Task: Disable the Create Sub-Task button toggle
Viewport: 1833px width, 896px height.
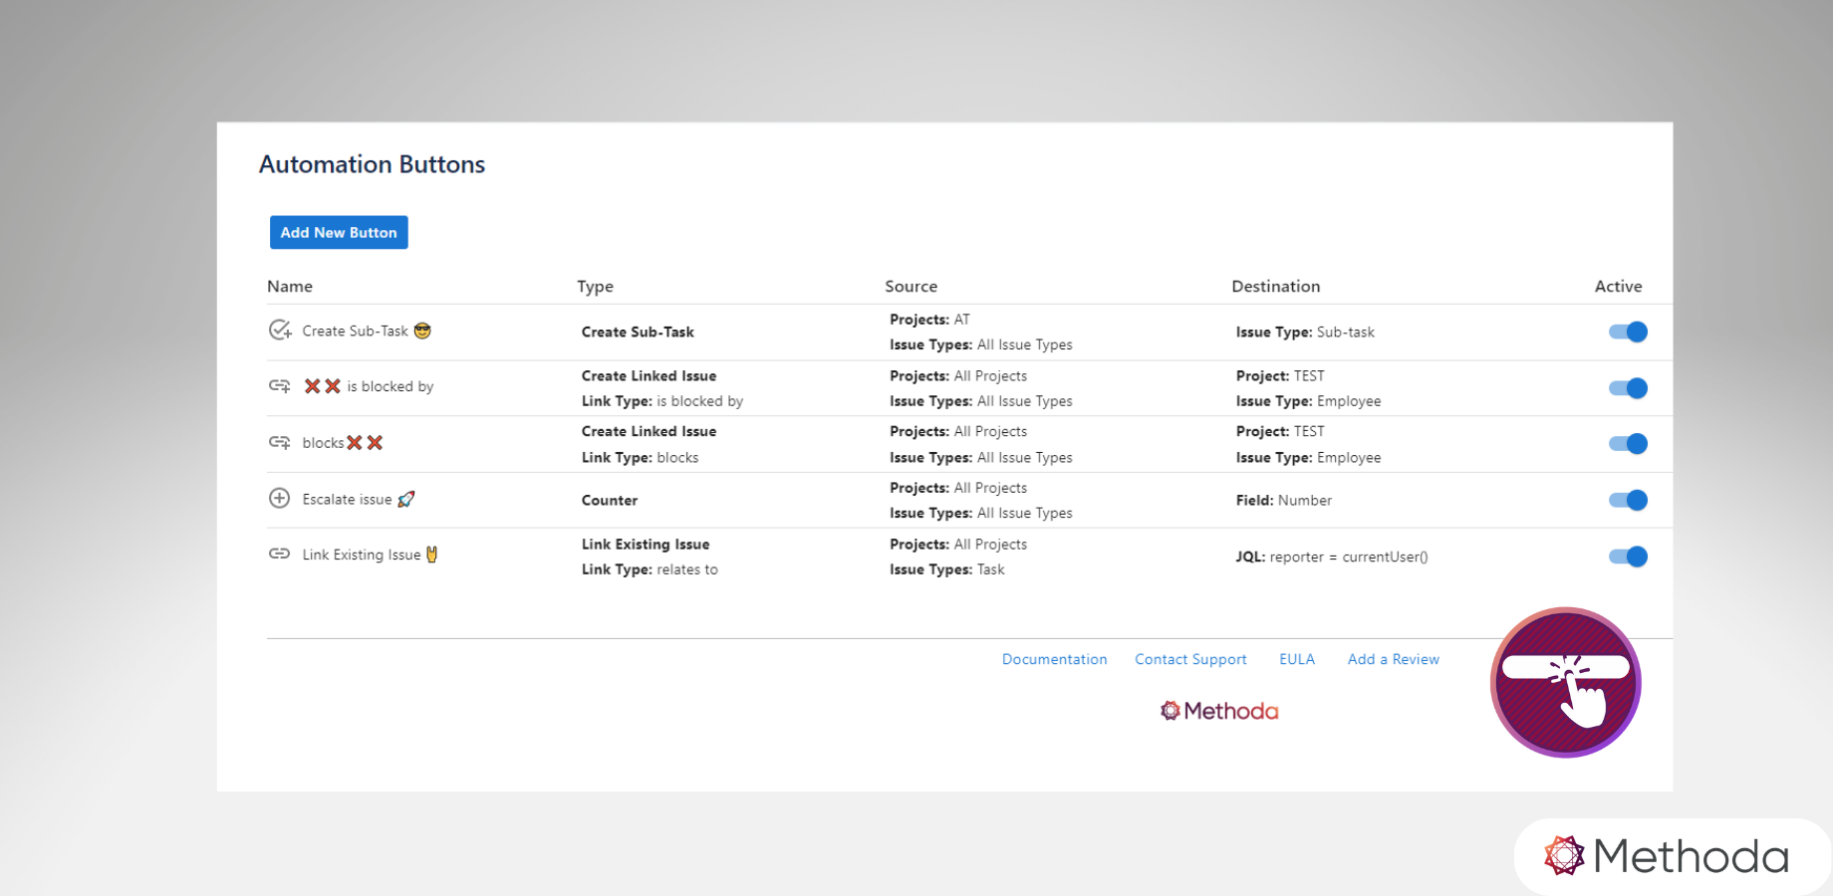Action: tap(1628, 333)
